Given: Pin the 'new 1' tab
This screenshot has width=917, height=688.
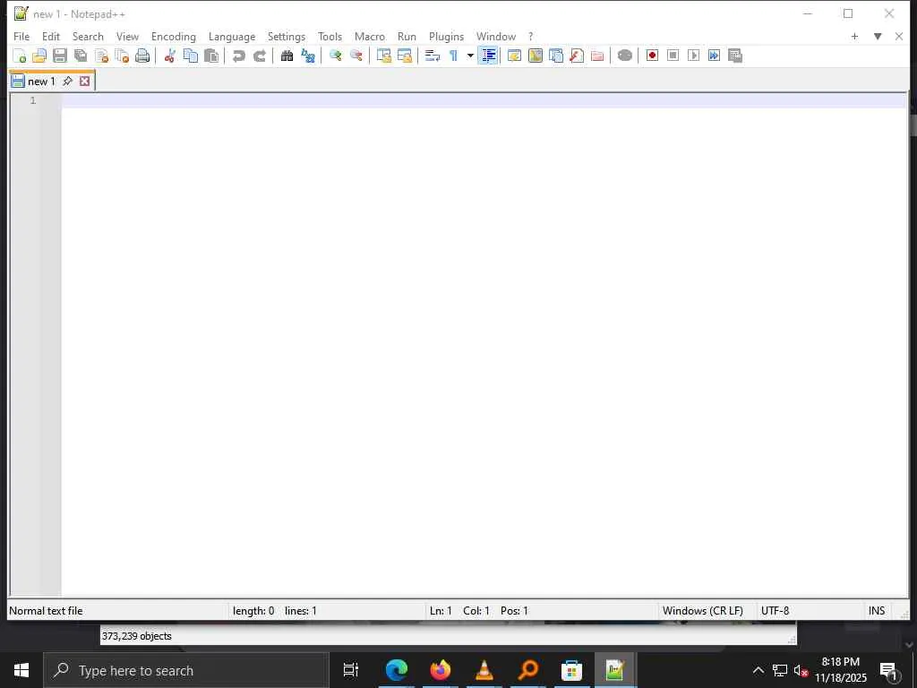Looking at the screenshot, I should [x=68, y=81].
